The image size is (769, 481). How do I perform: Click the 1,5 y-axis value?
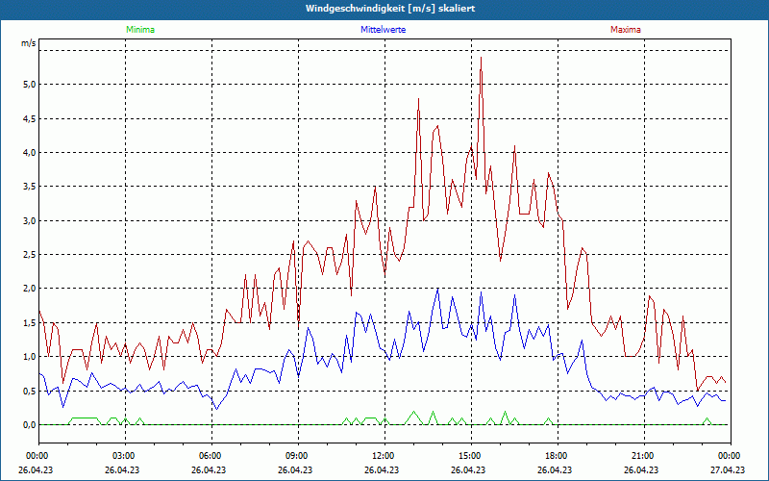tap(30, 323)
